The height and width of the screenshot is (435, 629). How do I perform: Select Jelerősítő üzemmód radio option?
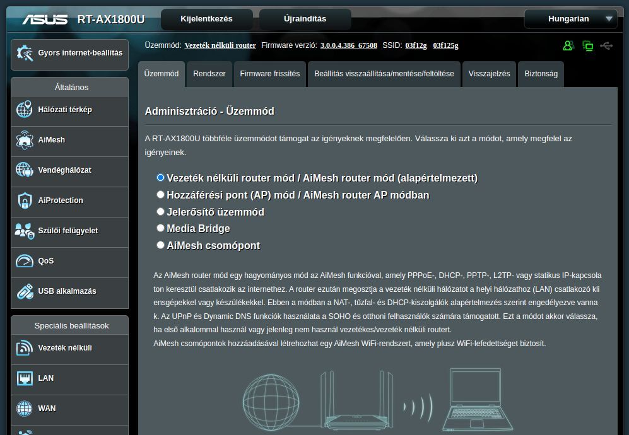(x=160, y=211)
